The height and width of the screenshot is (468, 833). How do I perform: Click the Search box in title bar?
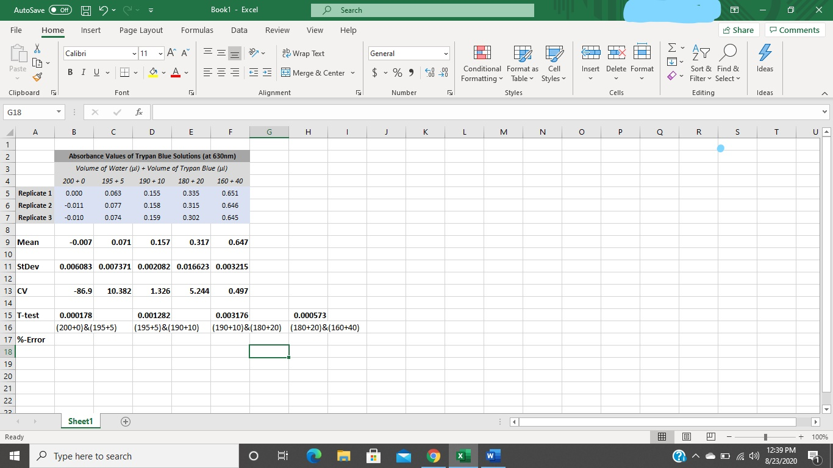tap(423, 10)
